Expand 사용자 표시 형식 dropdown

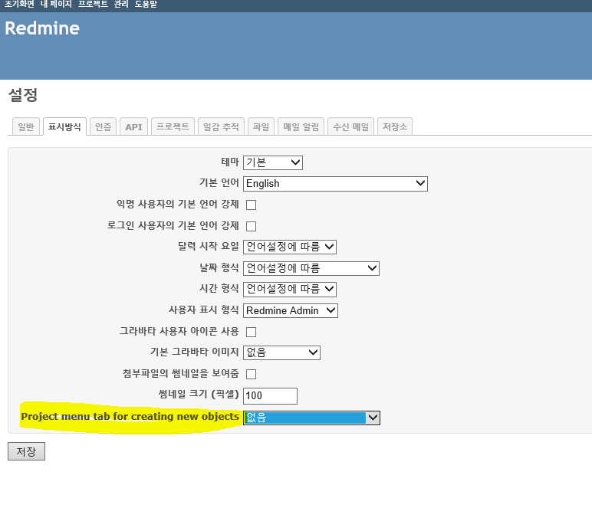coord(291,310)
